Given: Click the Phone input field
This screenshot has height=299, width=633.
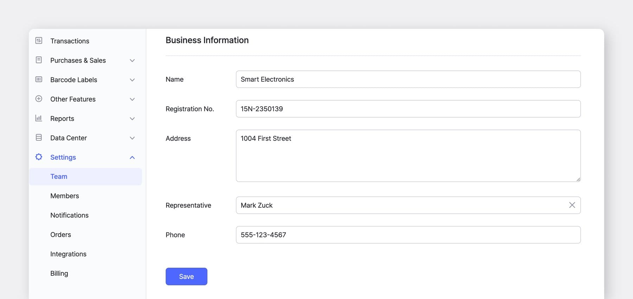Looking at the screenshot, I should (408, 235).
